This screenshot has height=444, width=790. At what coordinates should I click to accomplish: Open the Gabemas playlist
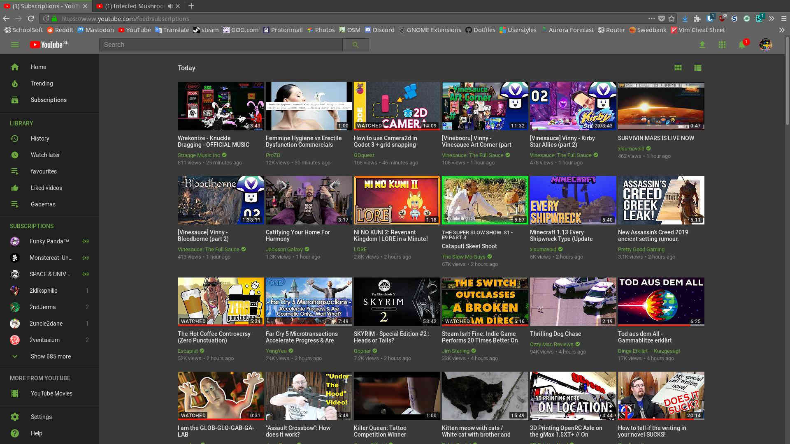click(49, 204)
